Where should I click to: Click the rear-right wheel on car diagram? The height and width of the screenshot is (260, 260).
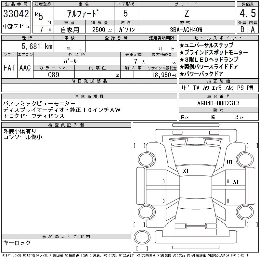tap(245, 212)
